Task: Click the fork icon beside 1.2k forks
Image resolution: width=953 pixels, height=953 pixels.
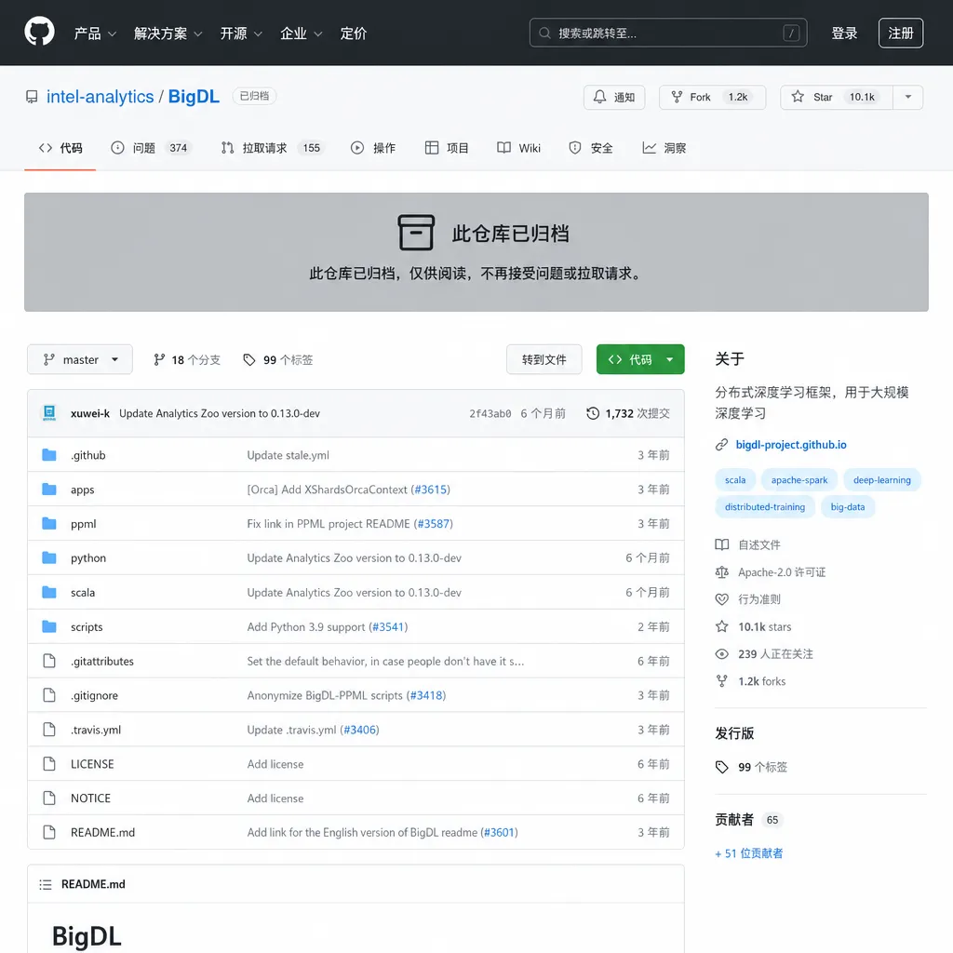Action: pos(721,681)
